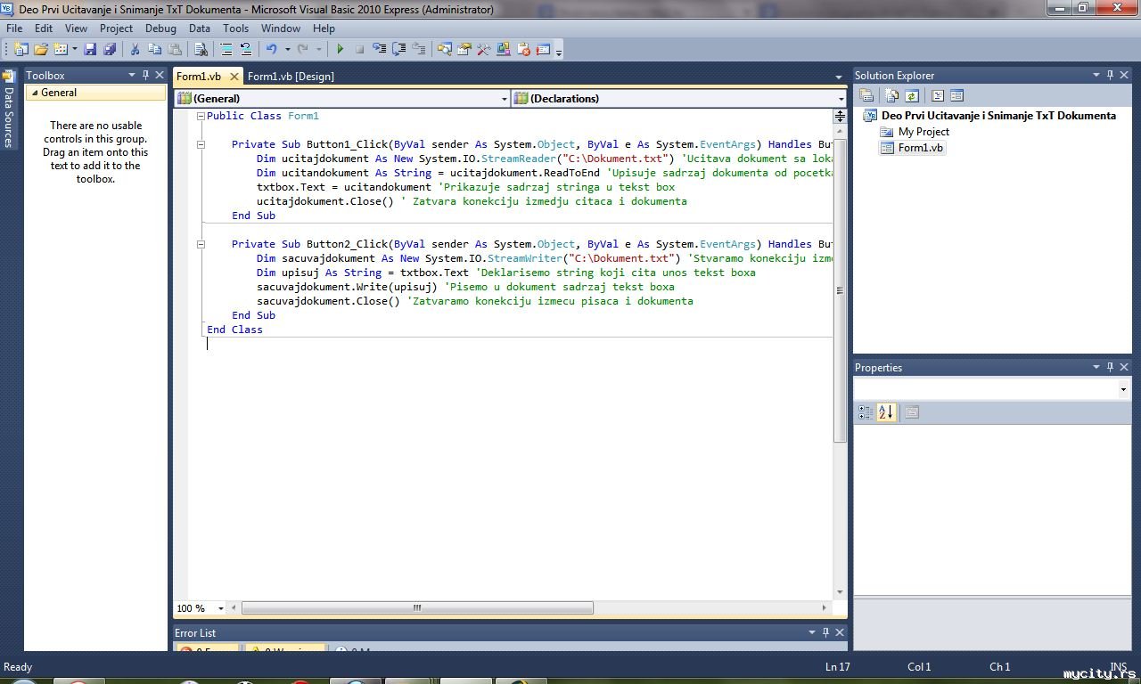
Task: Click the Open File folder icon
Action: click(41, 50)
